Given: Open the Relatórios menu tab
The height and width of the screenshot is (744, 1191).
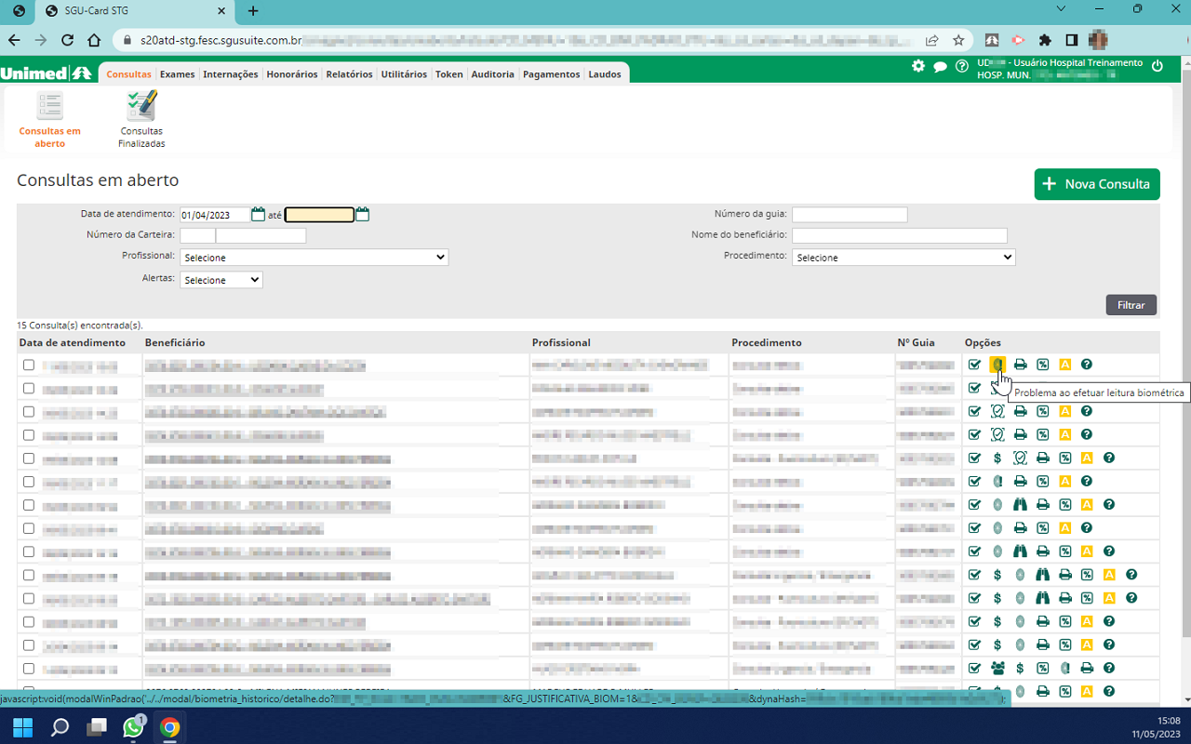Looking at the screenshot, I should click(349, 74).
